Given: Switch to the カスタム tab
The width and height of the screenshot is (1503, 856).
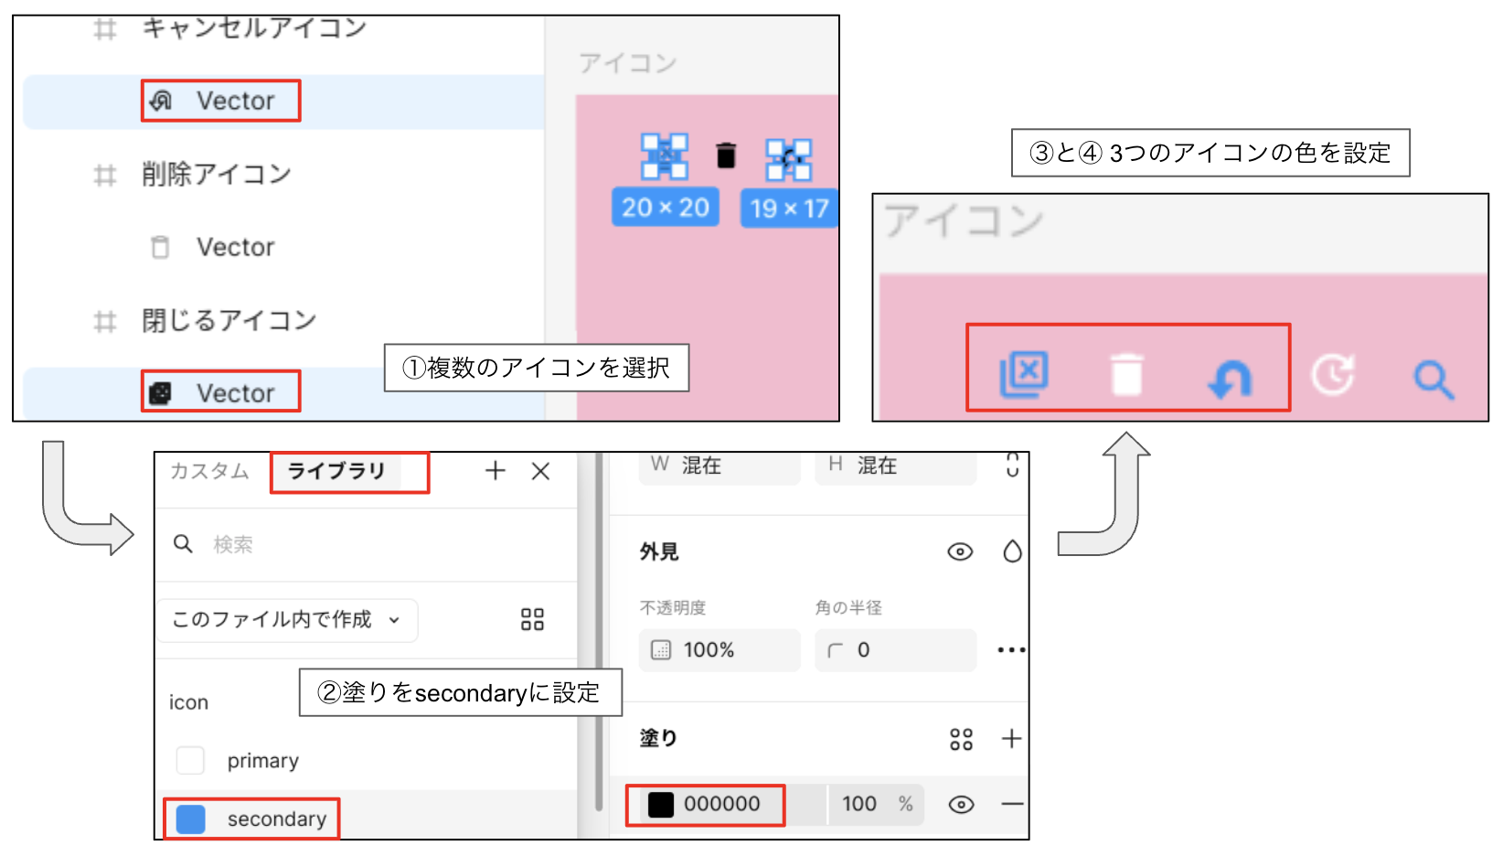Looking at the screenshot, I should point(209,471).
